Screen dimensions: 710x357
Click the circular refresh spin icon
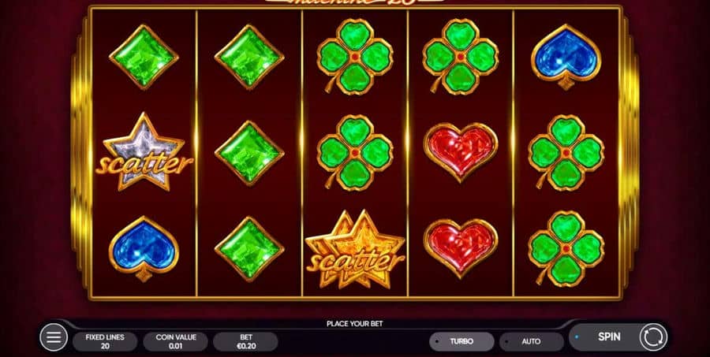coord(653,337)
